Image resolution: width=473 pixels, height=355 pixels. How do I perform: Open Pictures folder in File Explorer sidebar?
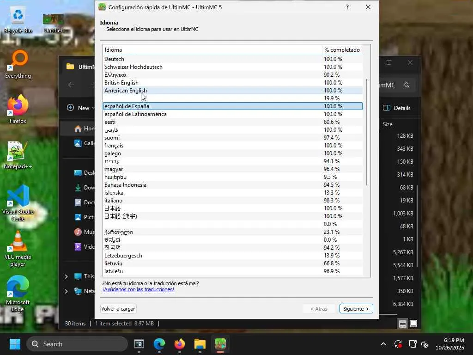[x=84, y=217]
